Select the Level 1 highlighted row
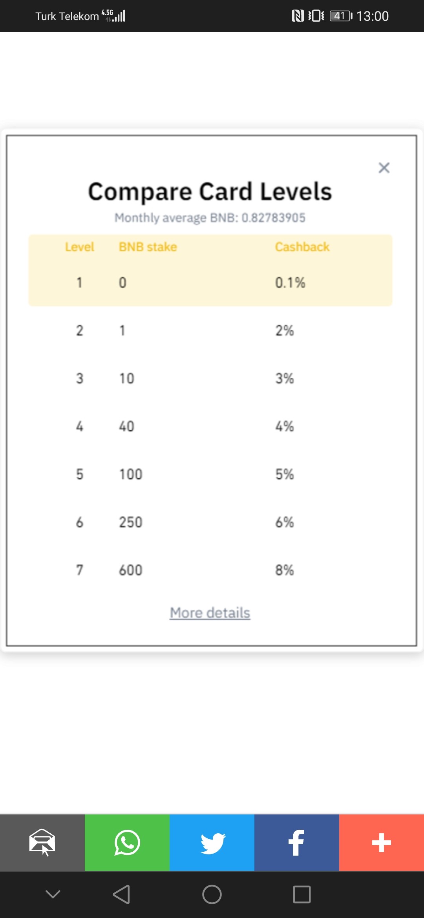 [210, 282]
